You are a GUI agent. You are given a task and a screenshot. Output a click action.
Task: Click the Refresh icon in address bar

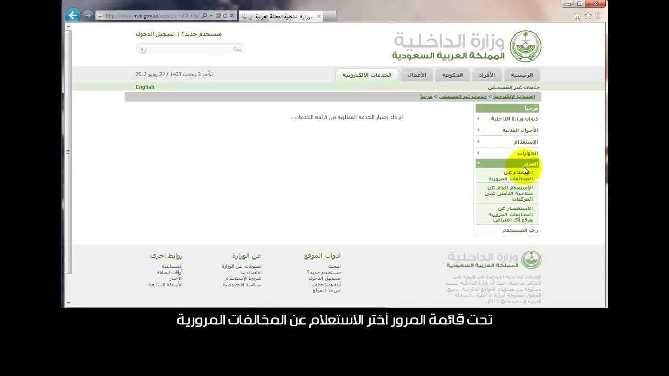pos(225,16)
